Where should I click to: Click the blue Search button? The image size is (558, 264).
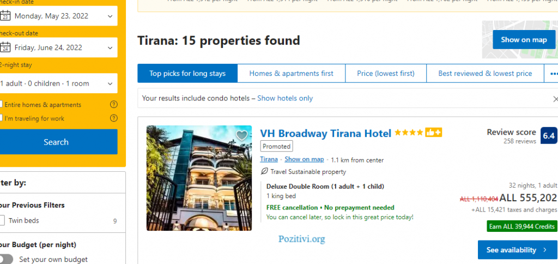[58, 142]
